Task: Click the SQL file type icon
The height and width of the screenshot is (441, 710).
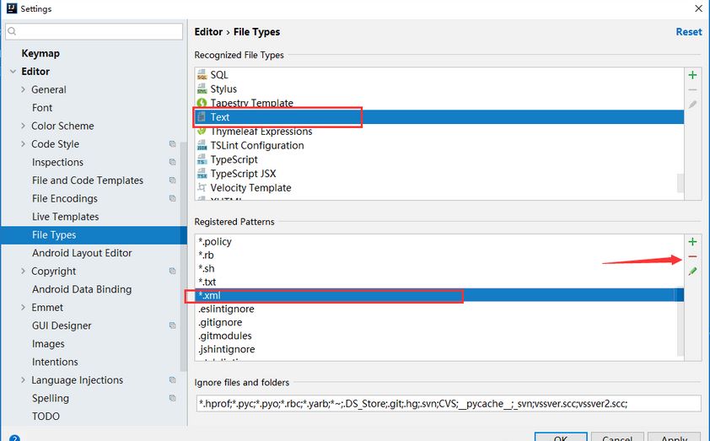Action: [202, 75]
